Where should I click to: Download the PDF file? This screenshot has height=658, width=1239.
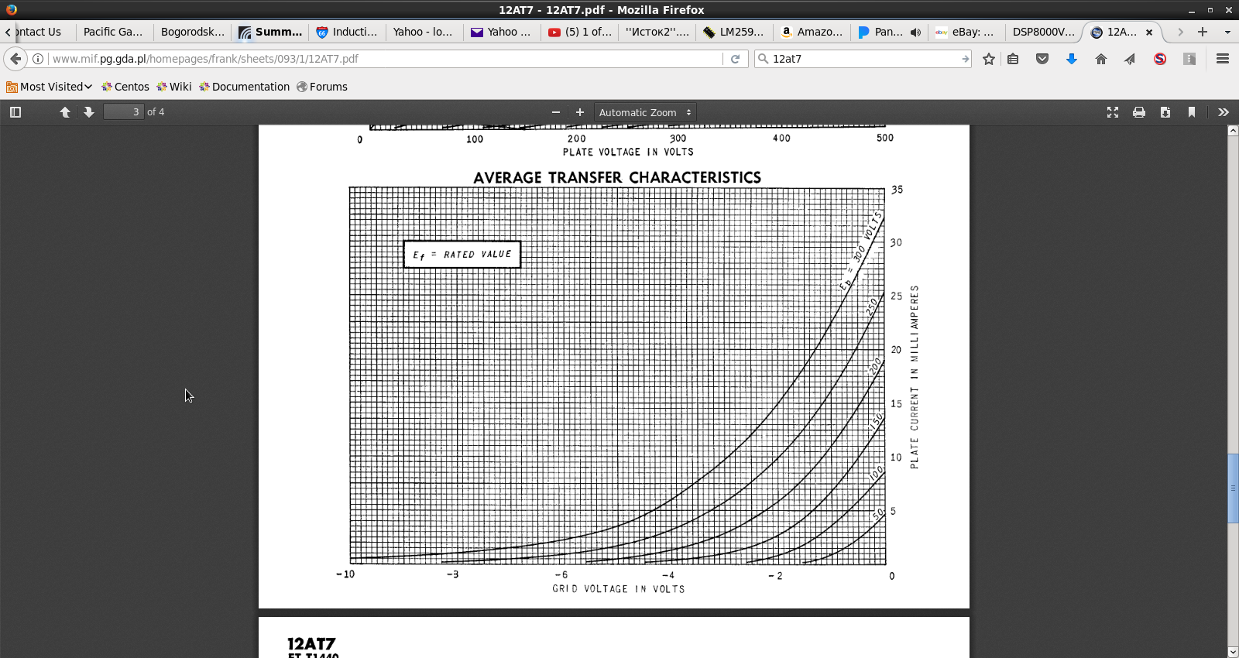tap(1165, 112)
